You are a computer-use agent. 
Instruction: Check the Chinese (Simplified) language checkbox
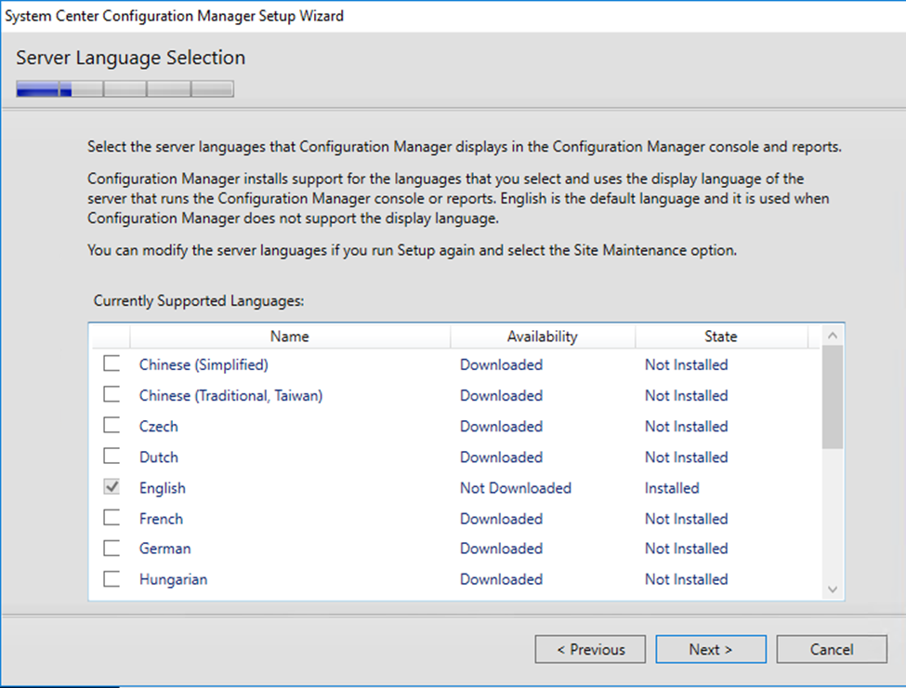[x=112, y=364]
